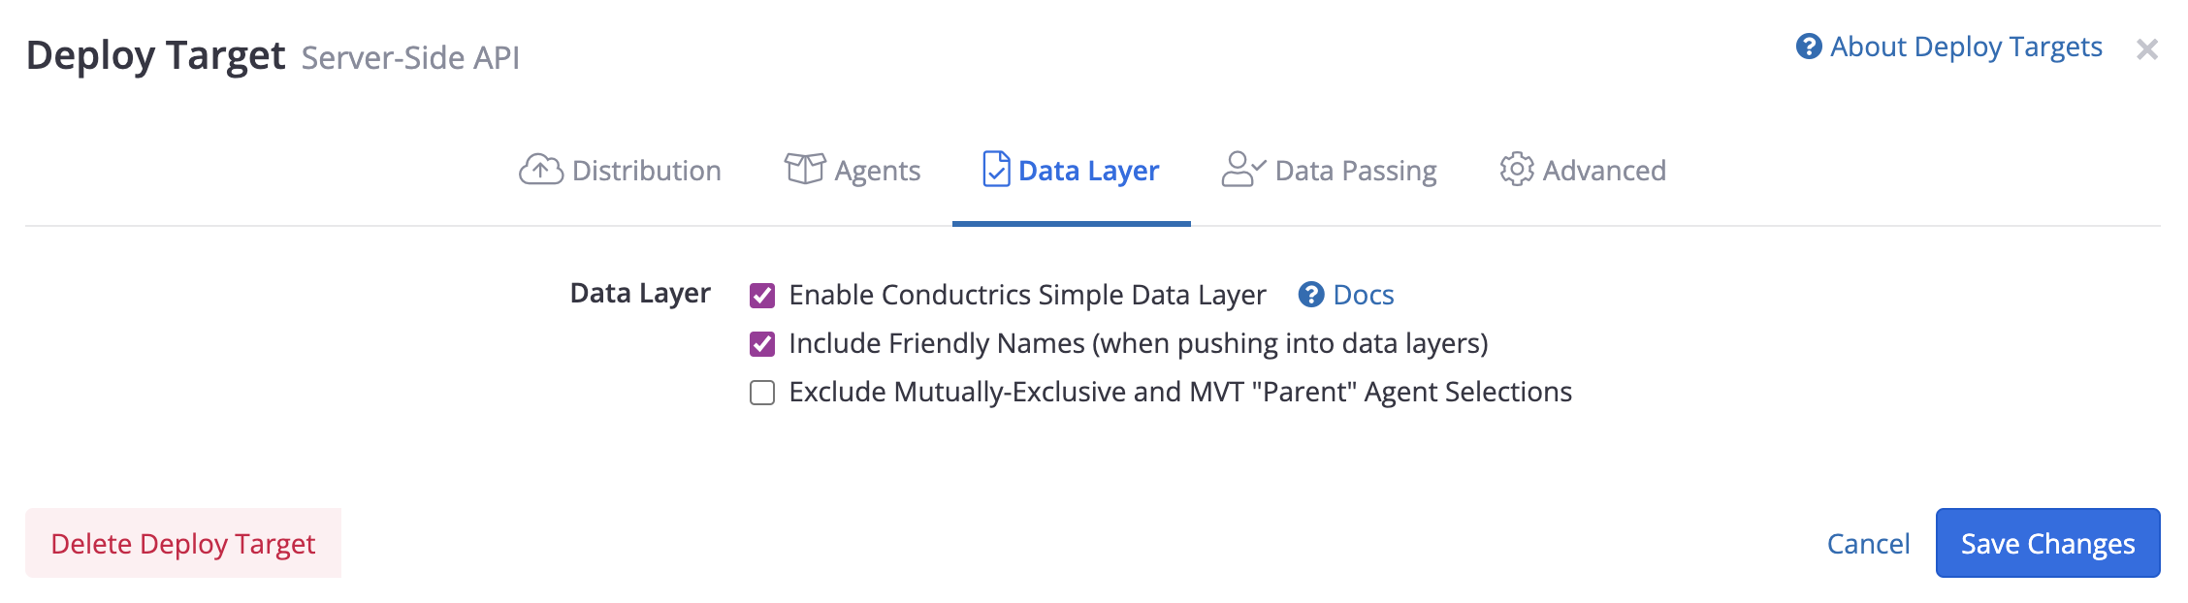Click the Save Changes button
2188x603 pixels.
tap(2046, 543)
